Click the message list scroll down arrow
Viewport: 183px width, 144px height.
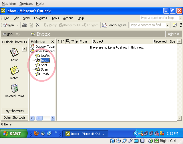[x=179, y=118]
